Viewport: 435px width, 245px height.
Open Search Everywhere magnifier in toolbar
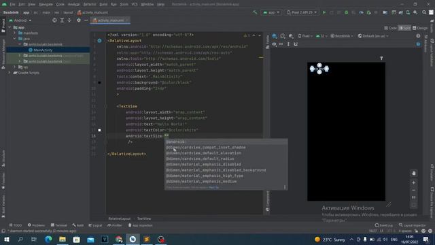(424, 12)
